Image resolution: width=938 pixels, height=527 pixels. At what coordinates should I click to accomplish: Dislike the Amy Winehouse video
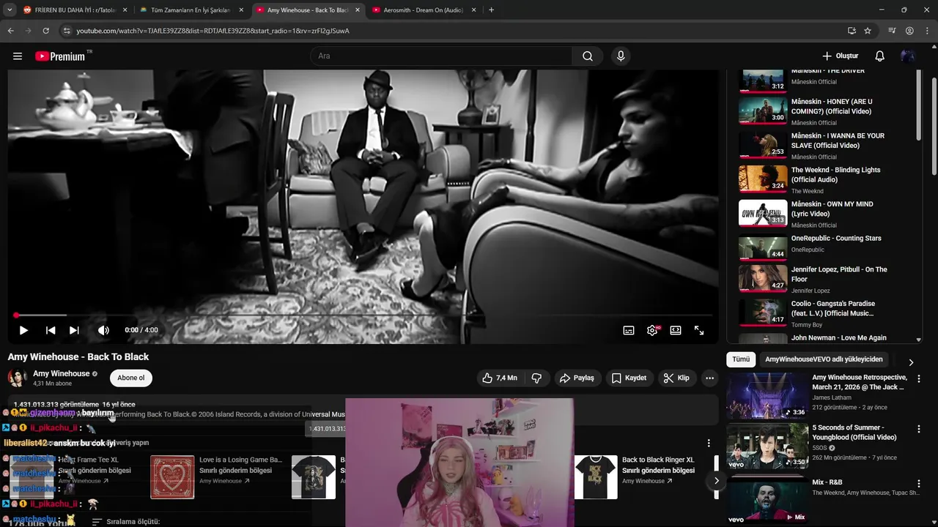(536, 378)
